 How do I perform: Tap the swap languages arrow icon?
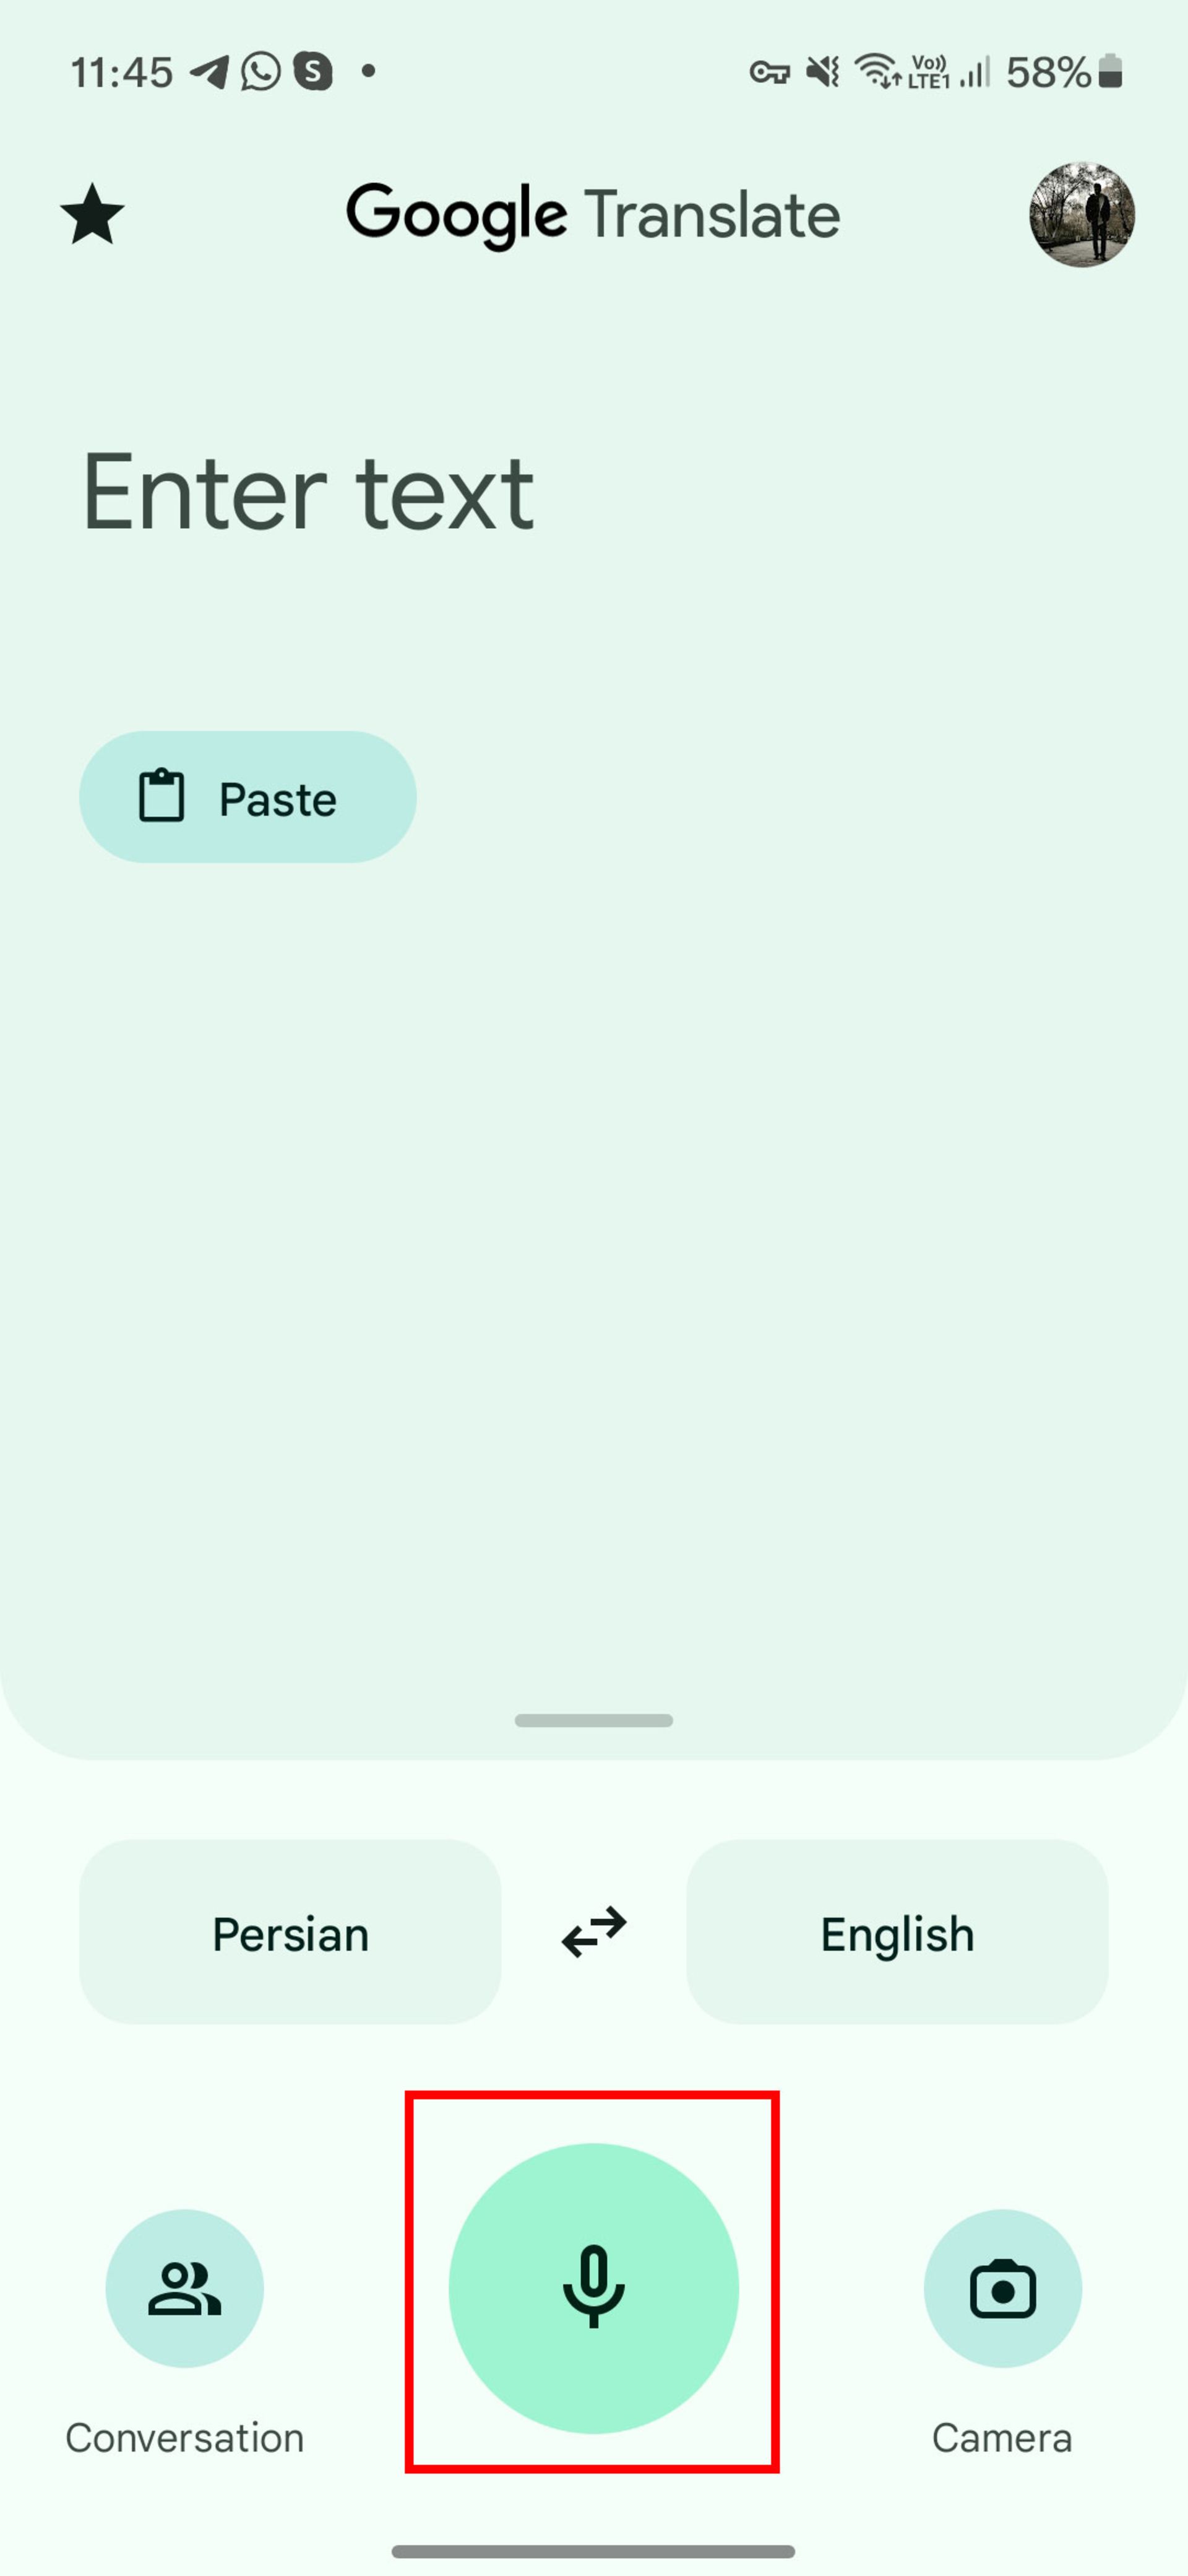coord(594,1935)
